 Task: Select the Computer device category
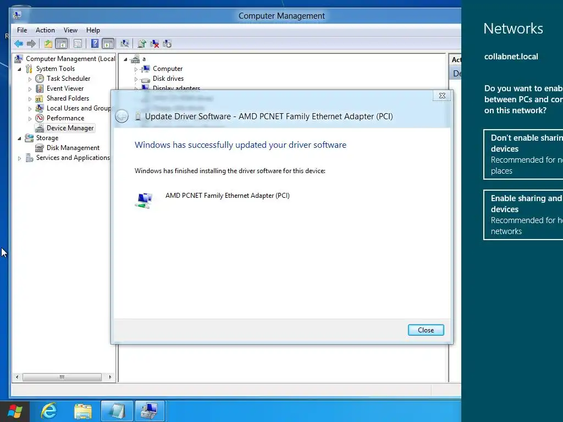pos(168,69)
